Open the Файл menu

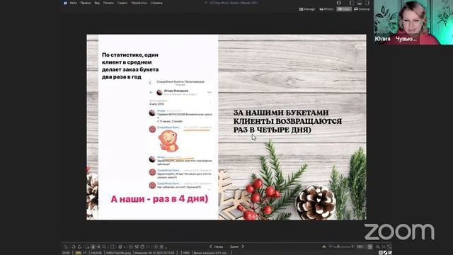coord(73,3)
